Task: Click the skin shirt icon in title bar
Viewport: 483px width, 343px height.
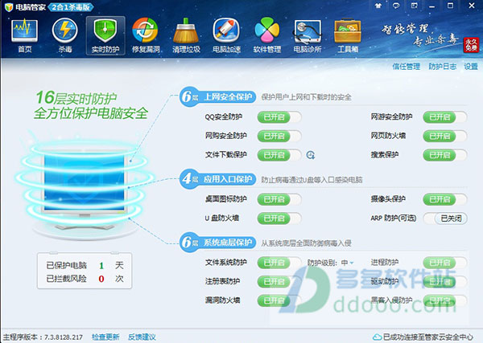Action: pyautogui.click(x=378, y=6)
